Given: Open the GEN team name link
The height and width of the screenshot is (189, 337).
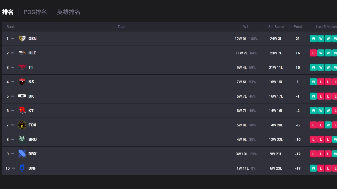Looking at the screenshot, I should tap(32, 39).
